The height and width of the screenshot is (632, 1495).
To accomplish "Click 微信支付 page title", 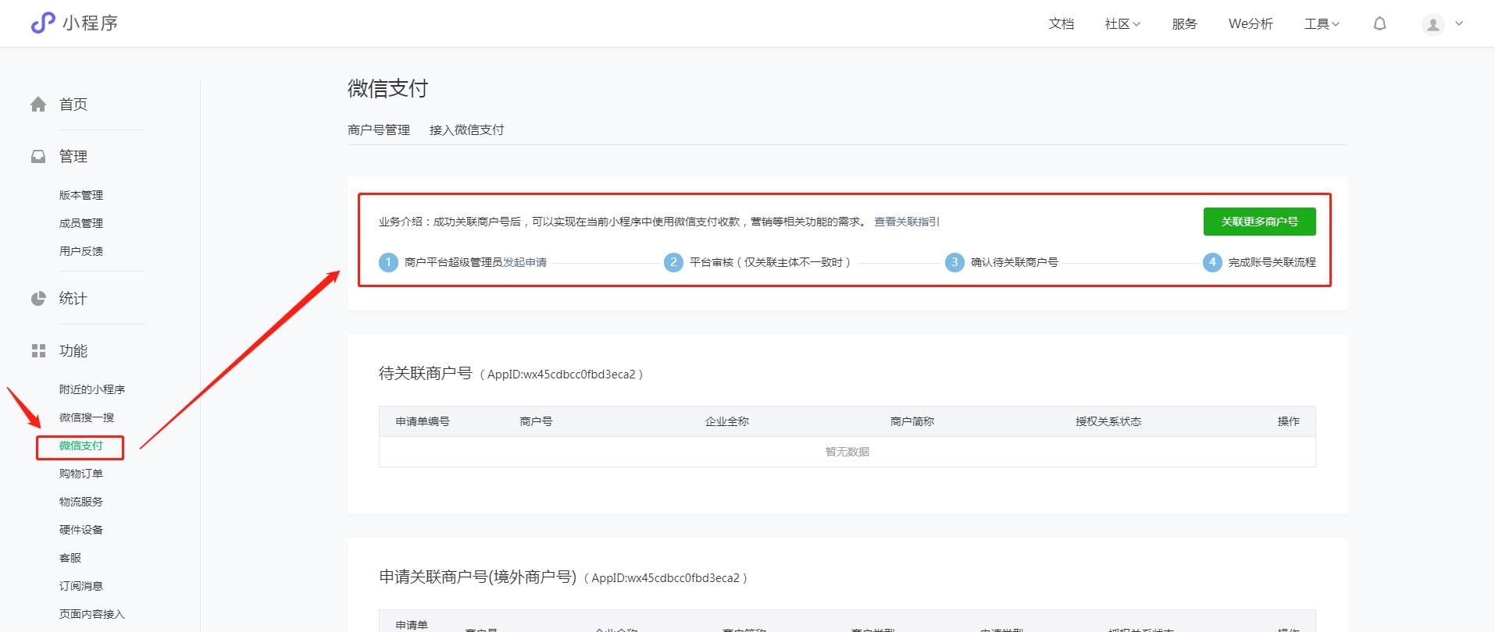I will pyautogui.click(x=388, y=88).
